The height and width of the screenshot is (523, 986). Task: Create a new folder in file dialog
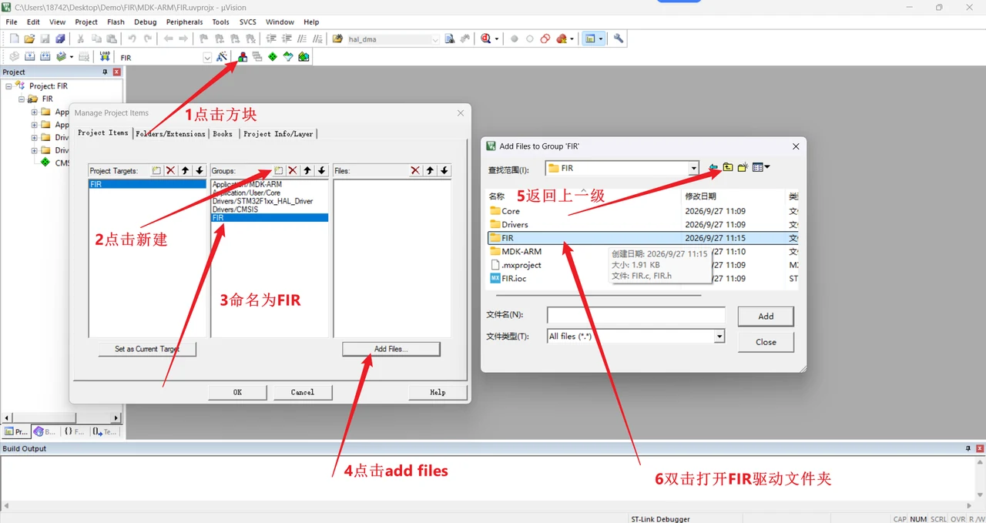[x=743, y=167]
